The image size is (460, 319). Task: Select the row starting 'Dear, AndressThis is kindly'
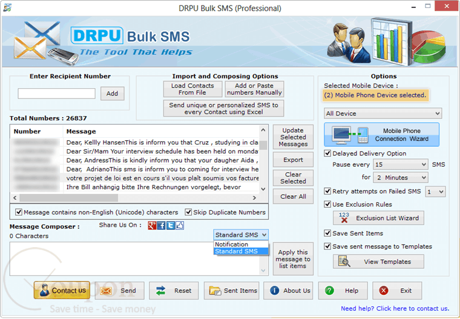[x=135, y=160]
